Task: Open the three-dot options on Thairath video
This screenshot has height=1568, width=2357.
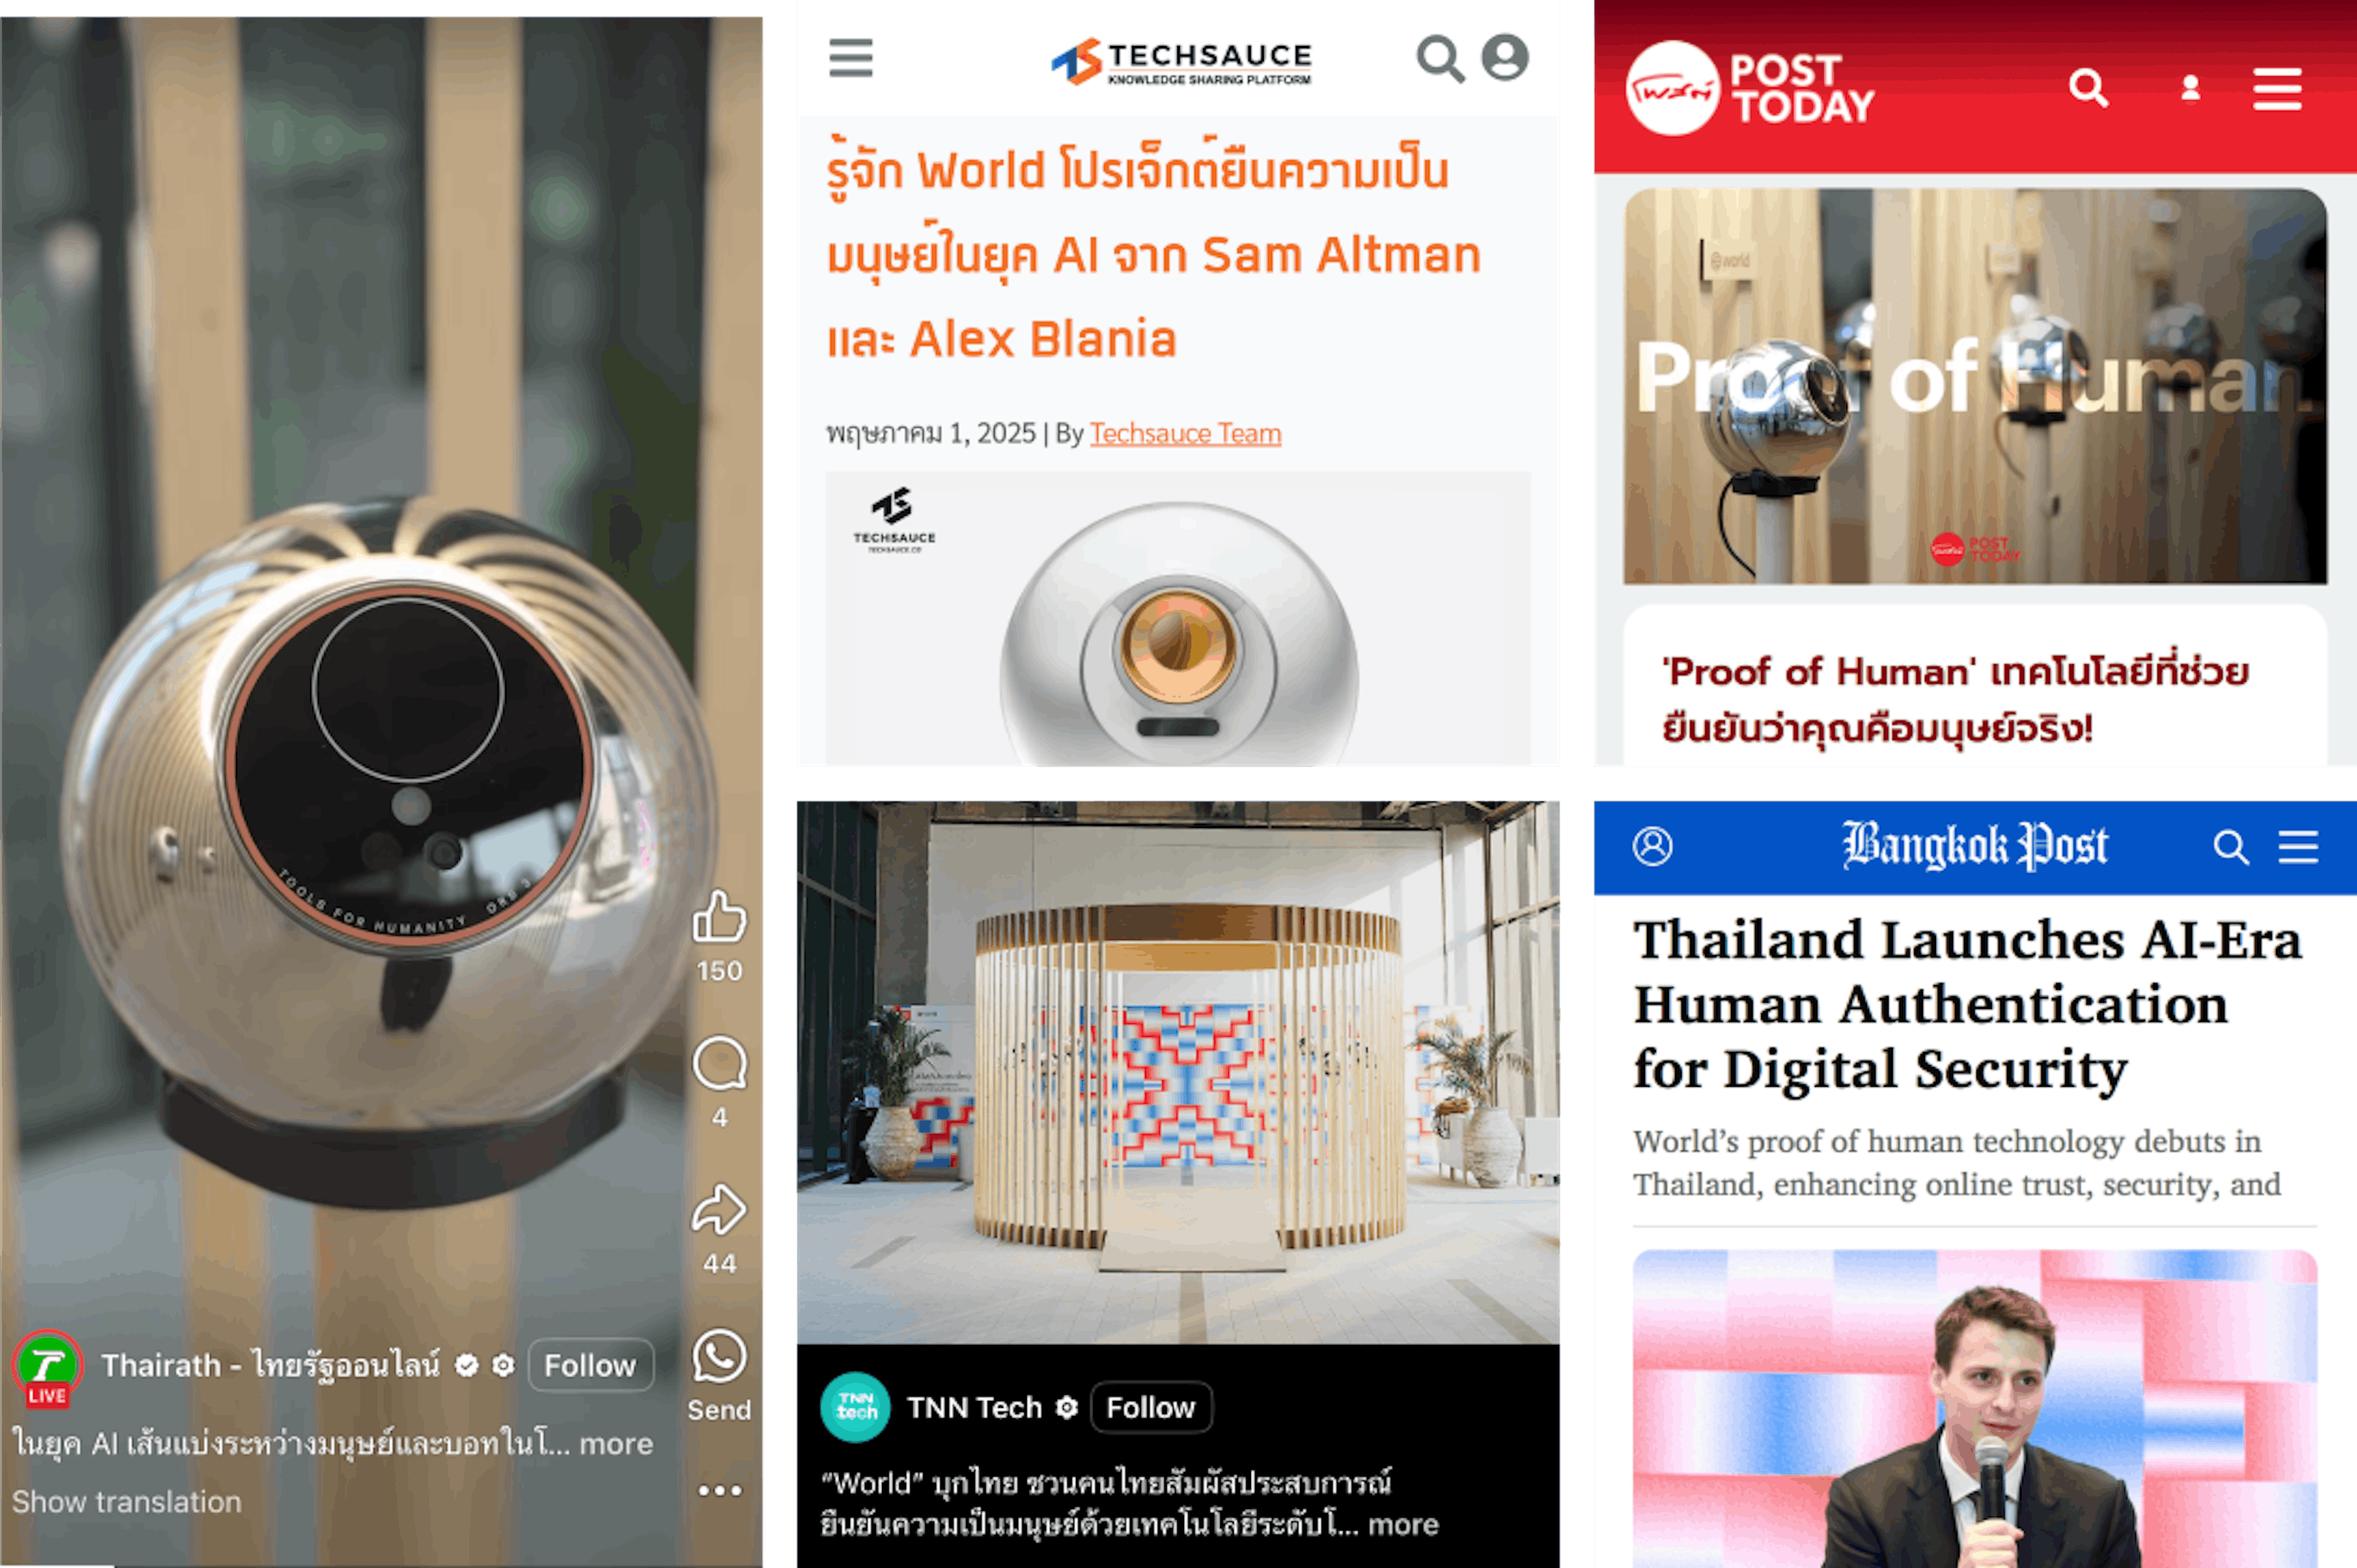Action: [x=720, y=1490]
